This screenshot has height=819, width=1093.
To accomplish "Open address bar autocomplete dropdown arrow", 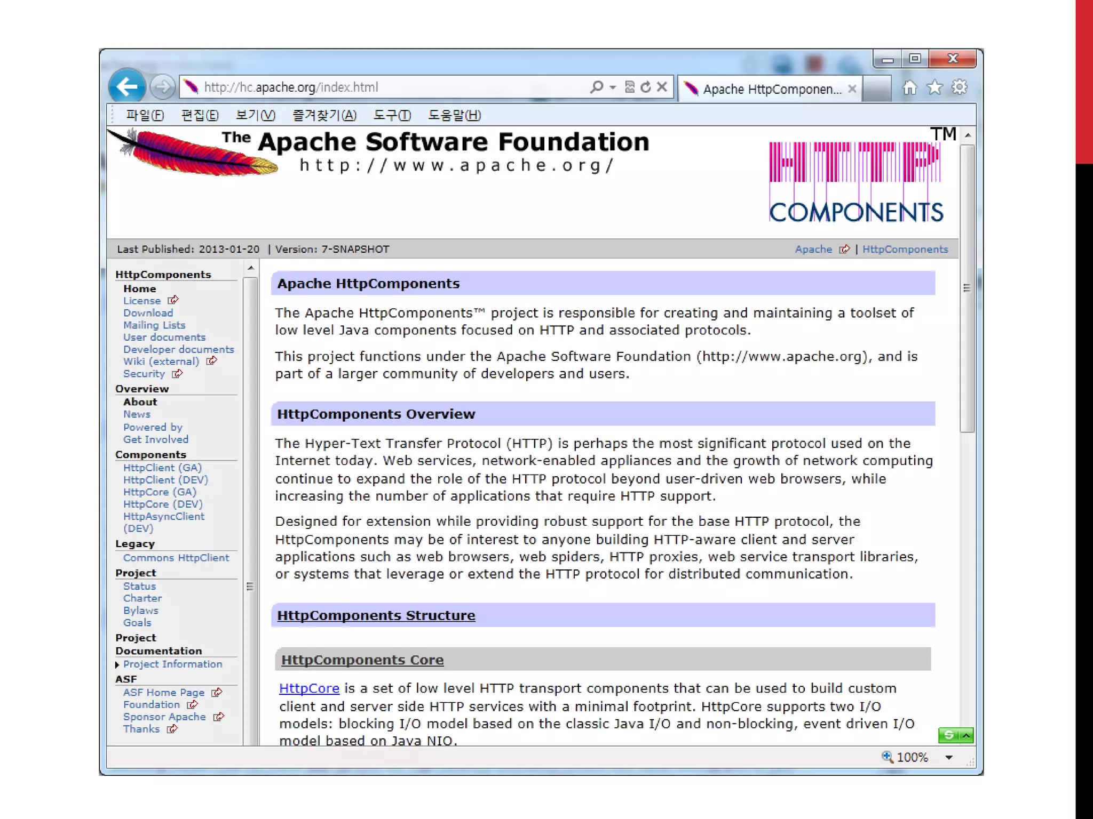I will click(613, 87).
